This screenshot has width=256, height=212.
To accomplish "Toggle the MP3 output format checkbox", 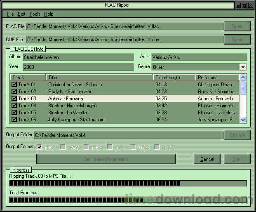I will point(40,147).
